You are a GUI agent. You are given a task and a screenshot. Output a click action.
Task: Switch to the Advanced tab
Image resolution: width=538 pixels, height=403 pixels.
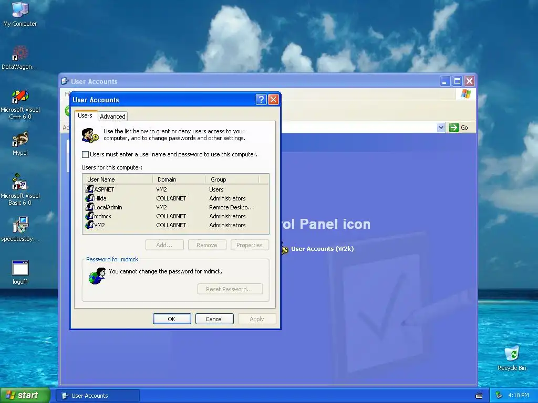pos(112,116)
